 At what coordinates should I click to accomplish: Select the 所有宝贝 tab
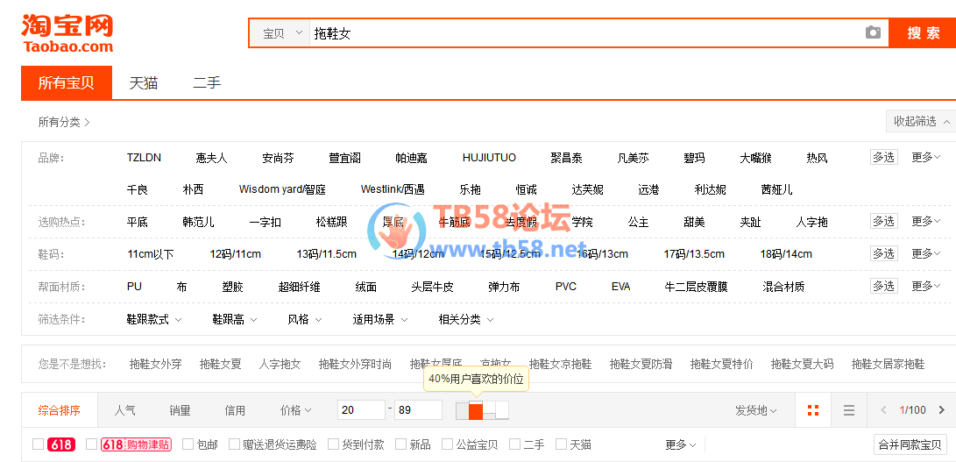coord(67,83)
